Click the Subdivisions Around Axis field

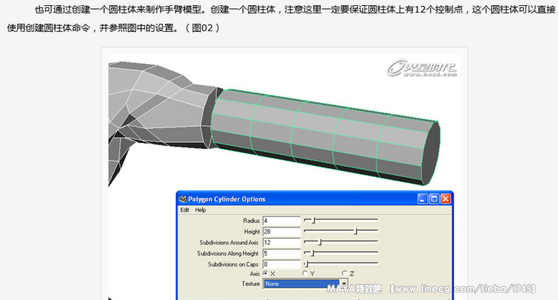tap(280, 243)
